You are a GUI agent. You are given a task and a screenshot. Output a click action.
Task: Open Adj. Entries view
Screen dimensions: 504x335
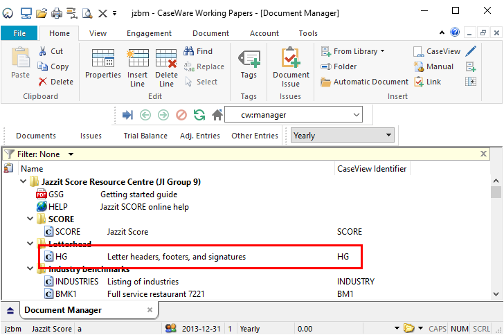[199, 136]
